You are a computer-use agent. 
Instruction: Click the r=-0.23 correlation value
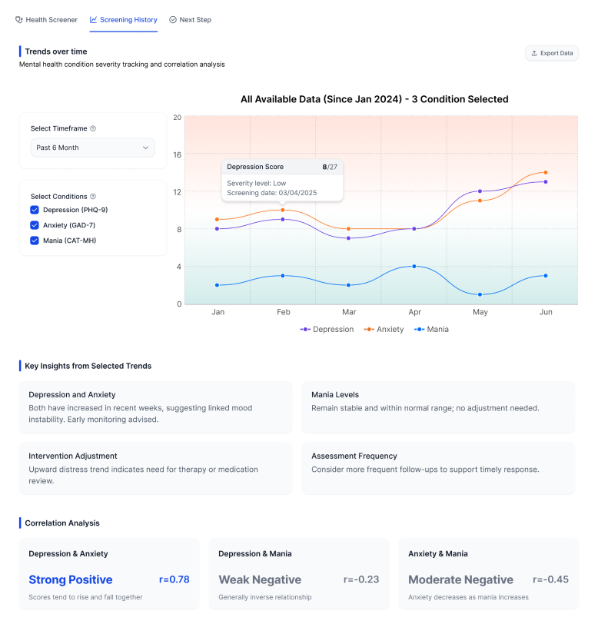[x=361, y=579]
